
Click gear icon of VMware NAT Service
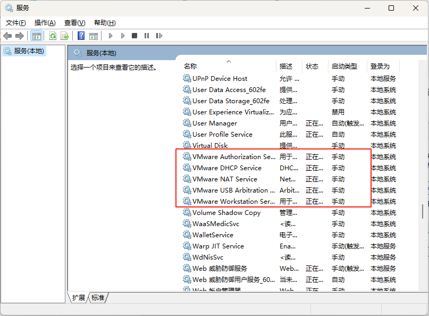[187, 179]
